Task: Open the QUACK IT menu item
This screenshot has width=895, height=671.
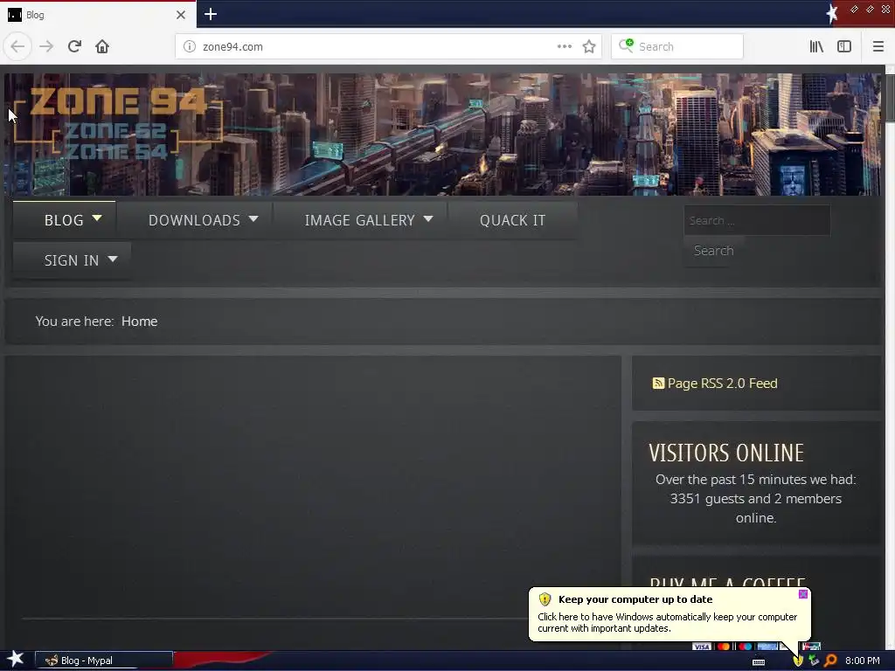Action: click(512, 220)
